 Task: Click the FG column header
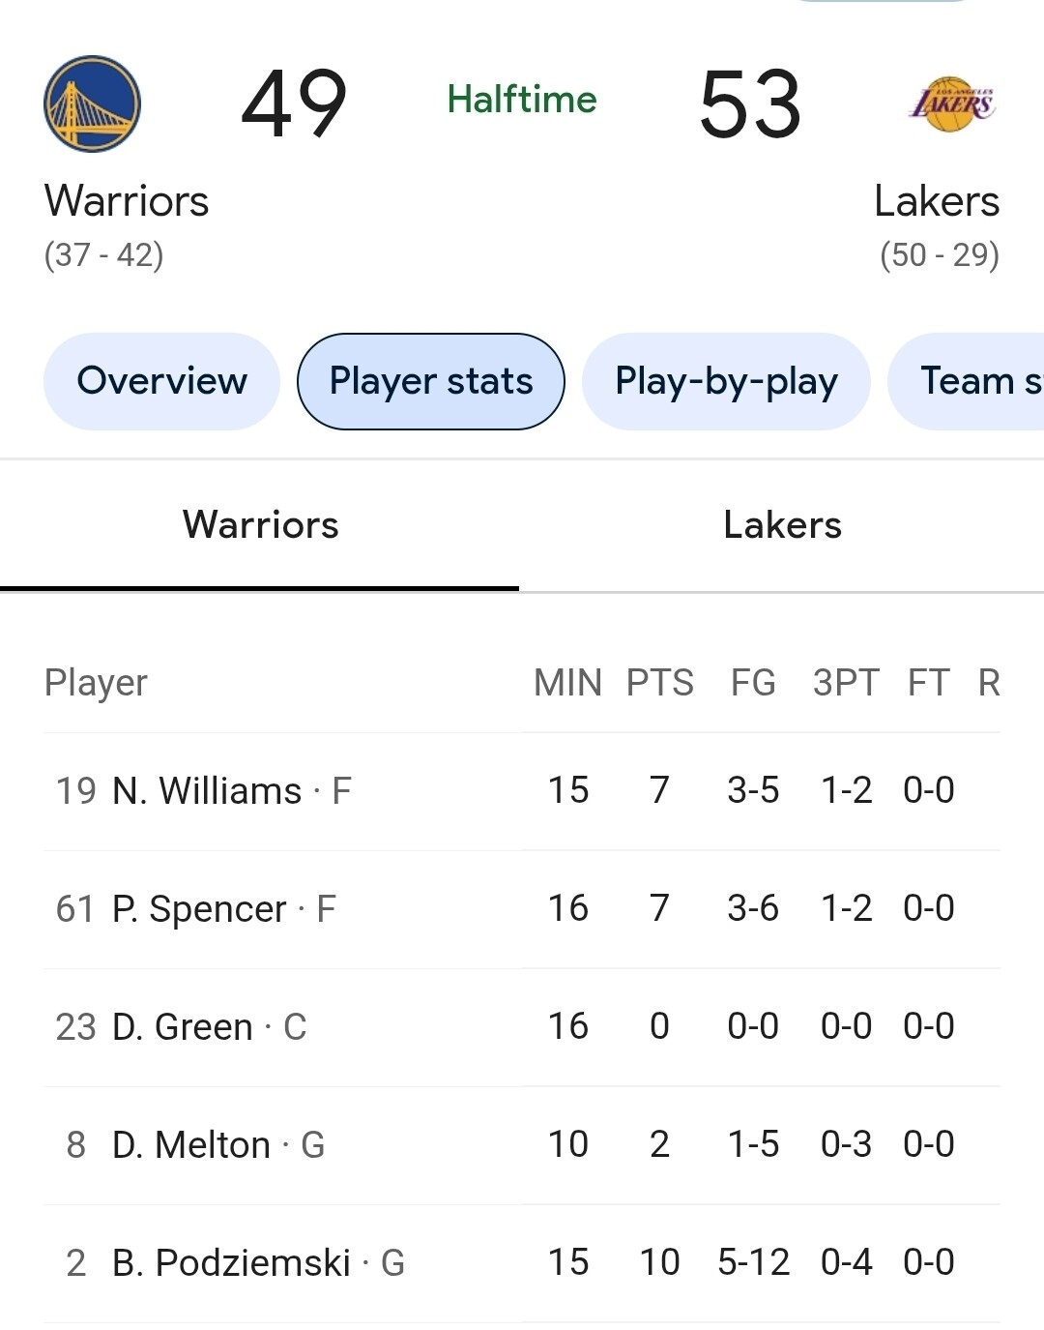tap(753, 683)
